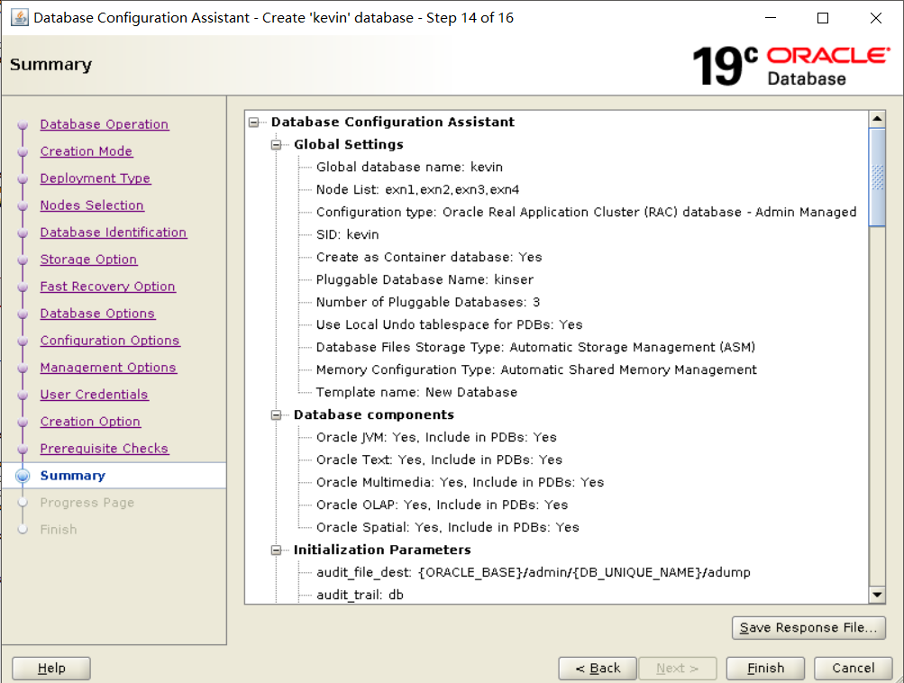
Task: Go to the Storage Option step
Action: (x=89, y=260)
